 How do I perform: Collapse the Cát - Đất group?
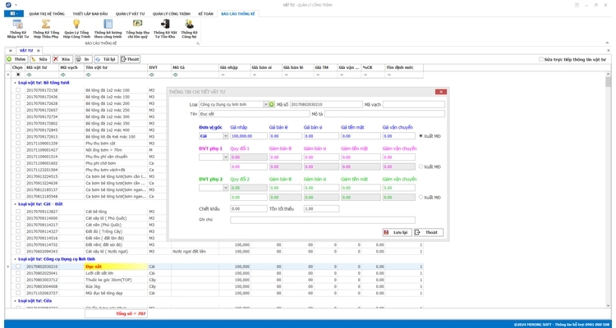(10, 204)
